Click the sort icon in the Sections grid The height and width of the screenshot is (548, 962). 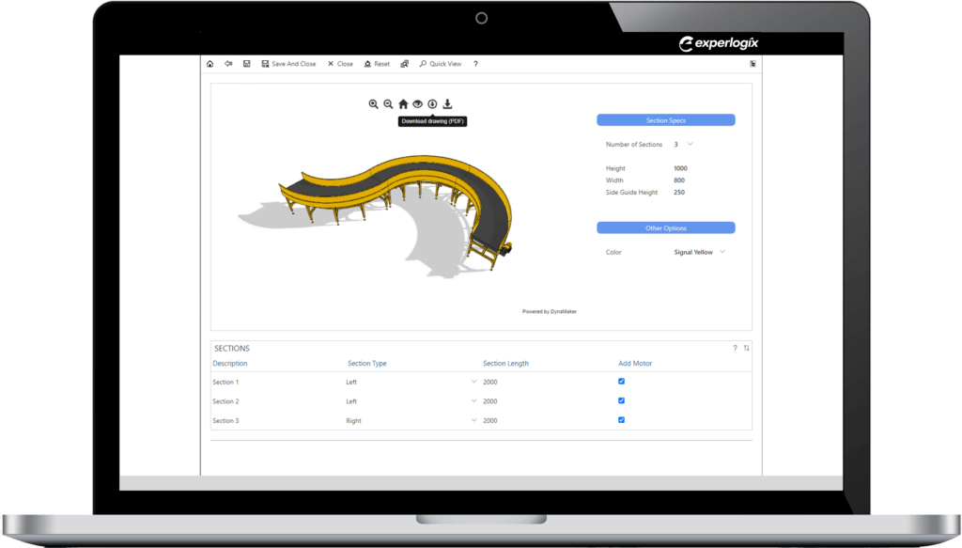tap(746, 347)
